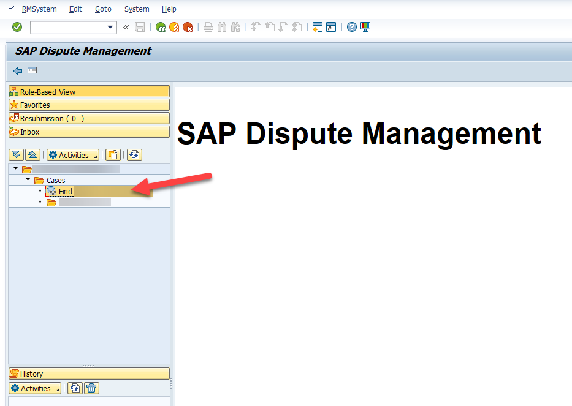Open the Help menu

pos(169,9)
